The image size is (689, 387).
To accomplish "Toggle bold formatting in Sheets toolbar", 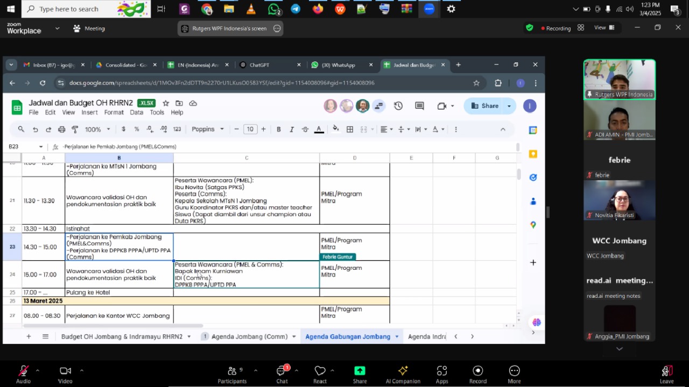I will coord(278,129).
